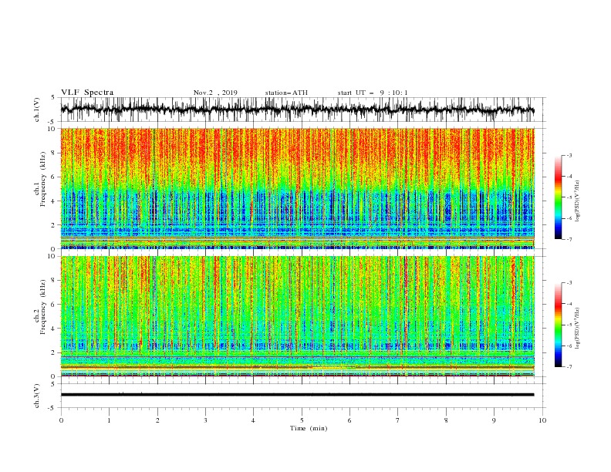The width and height of the screenshot is (611, 472).
Task: Click the "7" tick on the Time axis
Action: (x=398, y=420)
